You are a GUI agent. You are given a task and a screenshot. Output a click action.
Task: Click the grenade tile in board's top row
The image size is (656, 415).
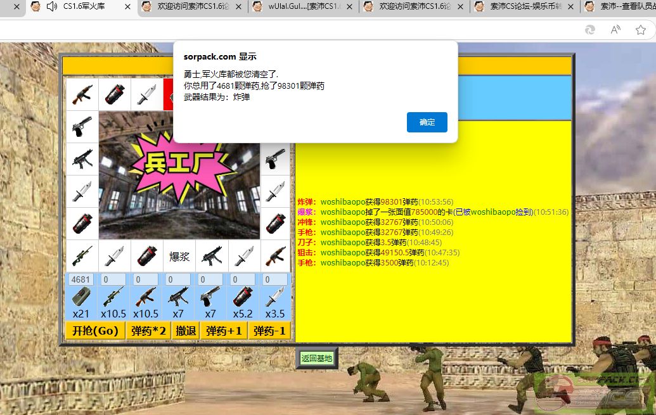tap(115, 94)
